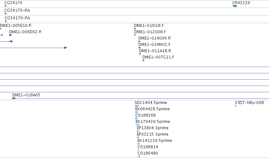Select the EK141239.5prime EST arrow

pos(139,144)
